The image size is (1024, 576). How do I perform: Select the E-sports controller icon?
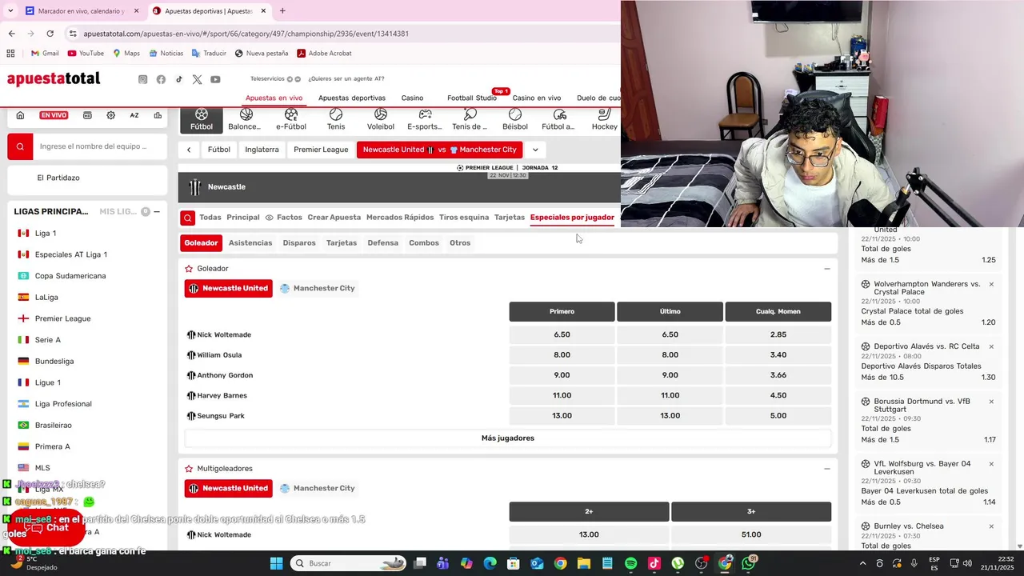point(425,120)
